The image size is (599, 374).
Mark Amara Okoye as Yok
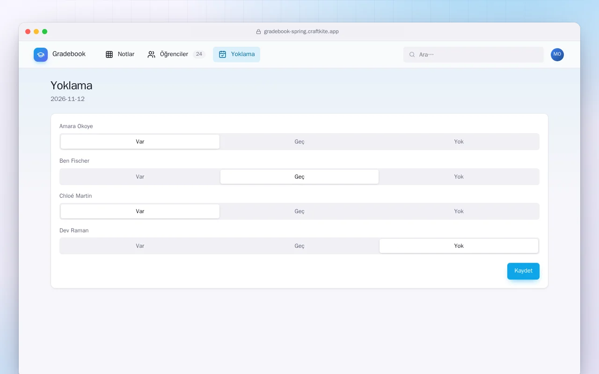tap(459, 142)
